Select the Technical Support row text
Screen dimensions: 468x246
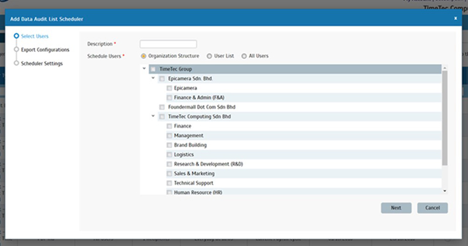pos(194,183)
